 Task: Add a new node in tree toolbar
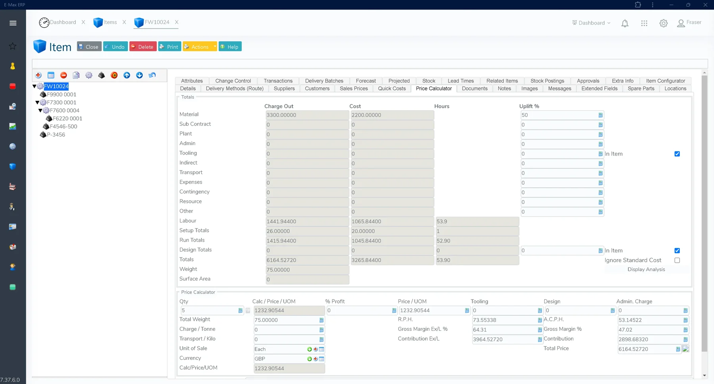38,75
